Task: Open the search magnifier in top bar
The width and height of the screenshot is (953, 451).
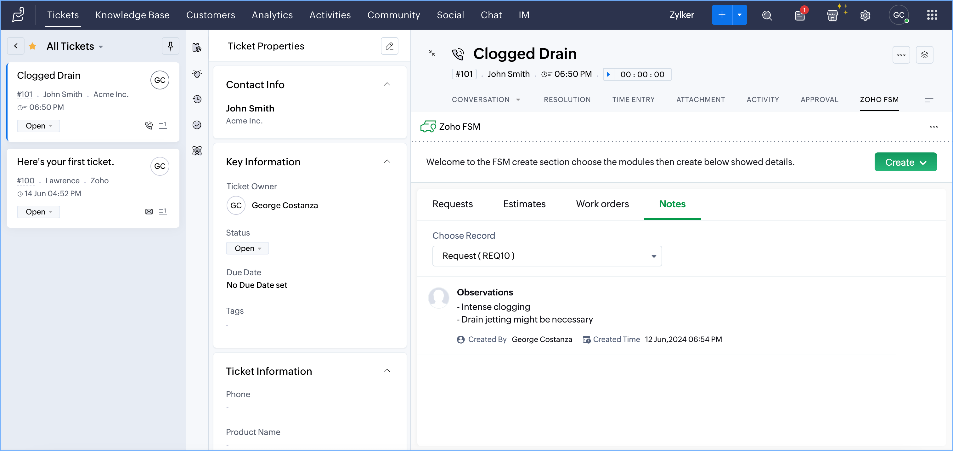Action: (767, 15)
